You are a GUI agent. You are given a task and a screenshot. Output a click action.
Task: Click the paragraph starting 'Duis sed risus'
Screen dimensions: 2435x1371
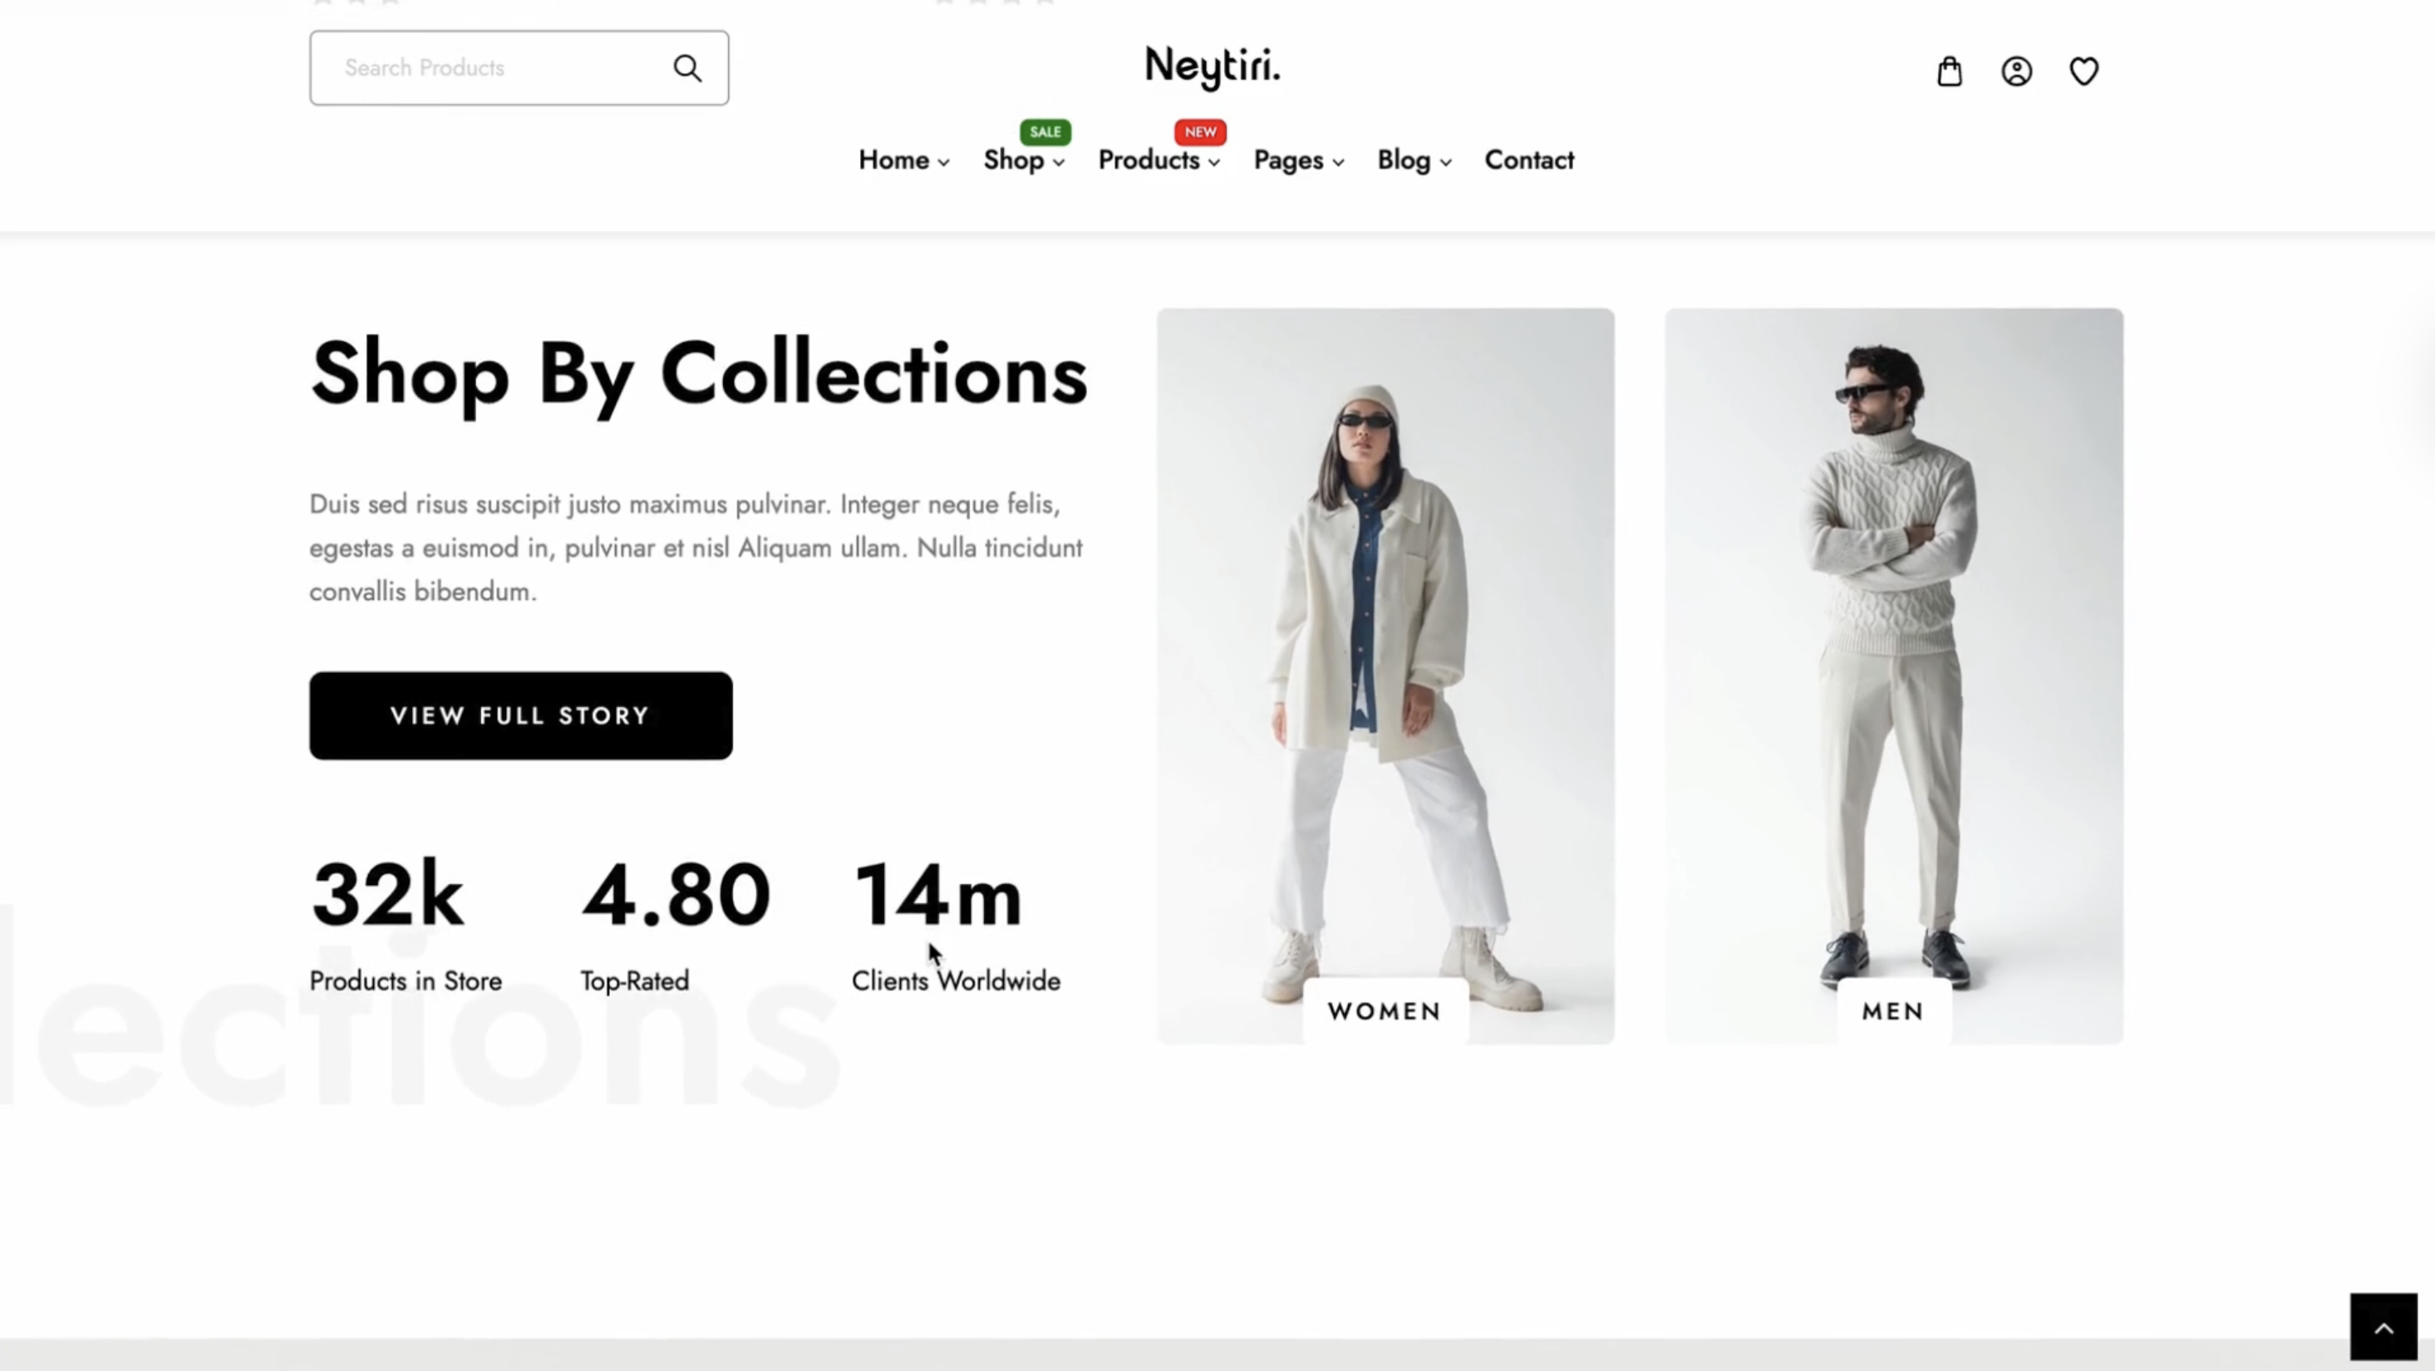[696, 548]
